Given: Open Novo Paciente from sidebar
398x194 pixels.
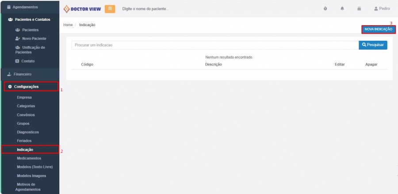Looking at the screenshot, I should (34, 39).
